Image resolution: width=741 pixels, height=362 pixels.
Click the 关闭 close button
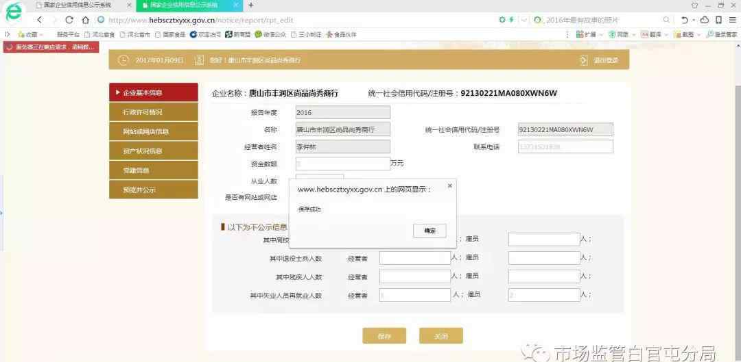(440, 336)
